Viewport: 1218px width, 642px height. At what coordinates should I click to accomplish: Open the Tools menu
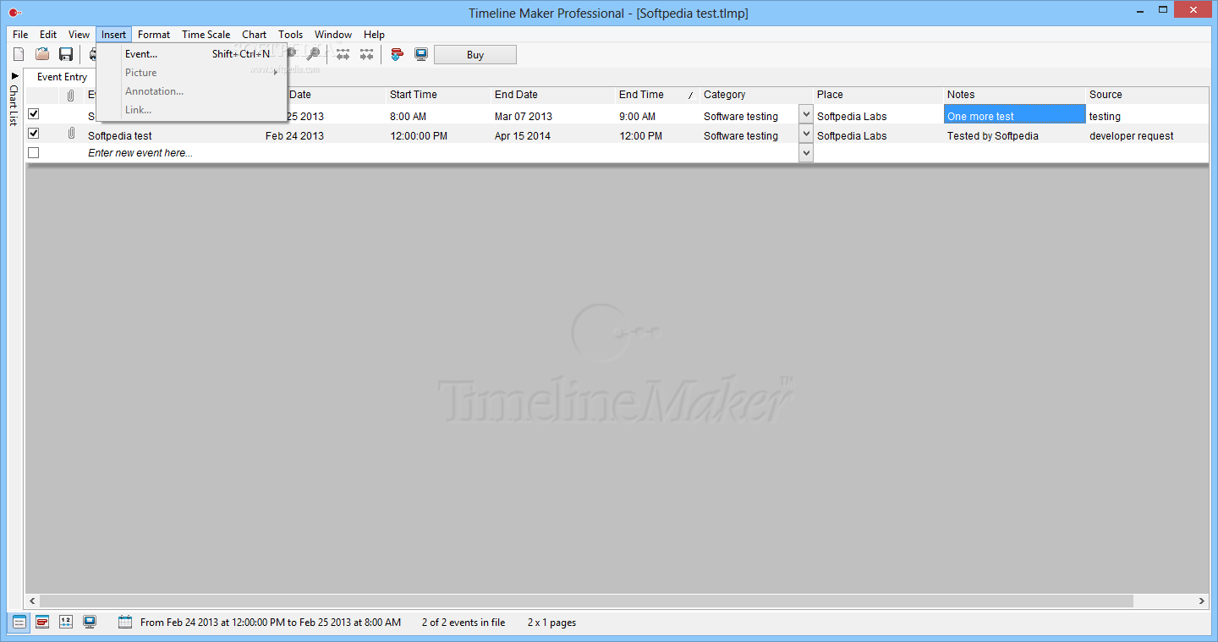[290, 35]
